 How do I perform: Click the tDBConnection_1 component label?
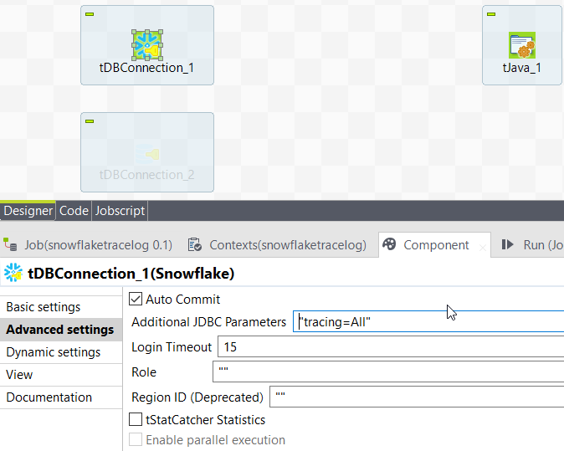pyautogui.click(x=146, y=68)
